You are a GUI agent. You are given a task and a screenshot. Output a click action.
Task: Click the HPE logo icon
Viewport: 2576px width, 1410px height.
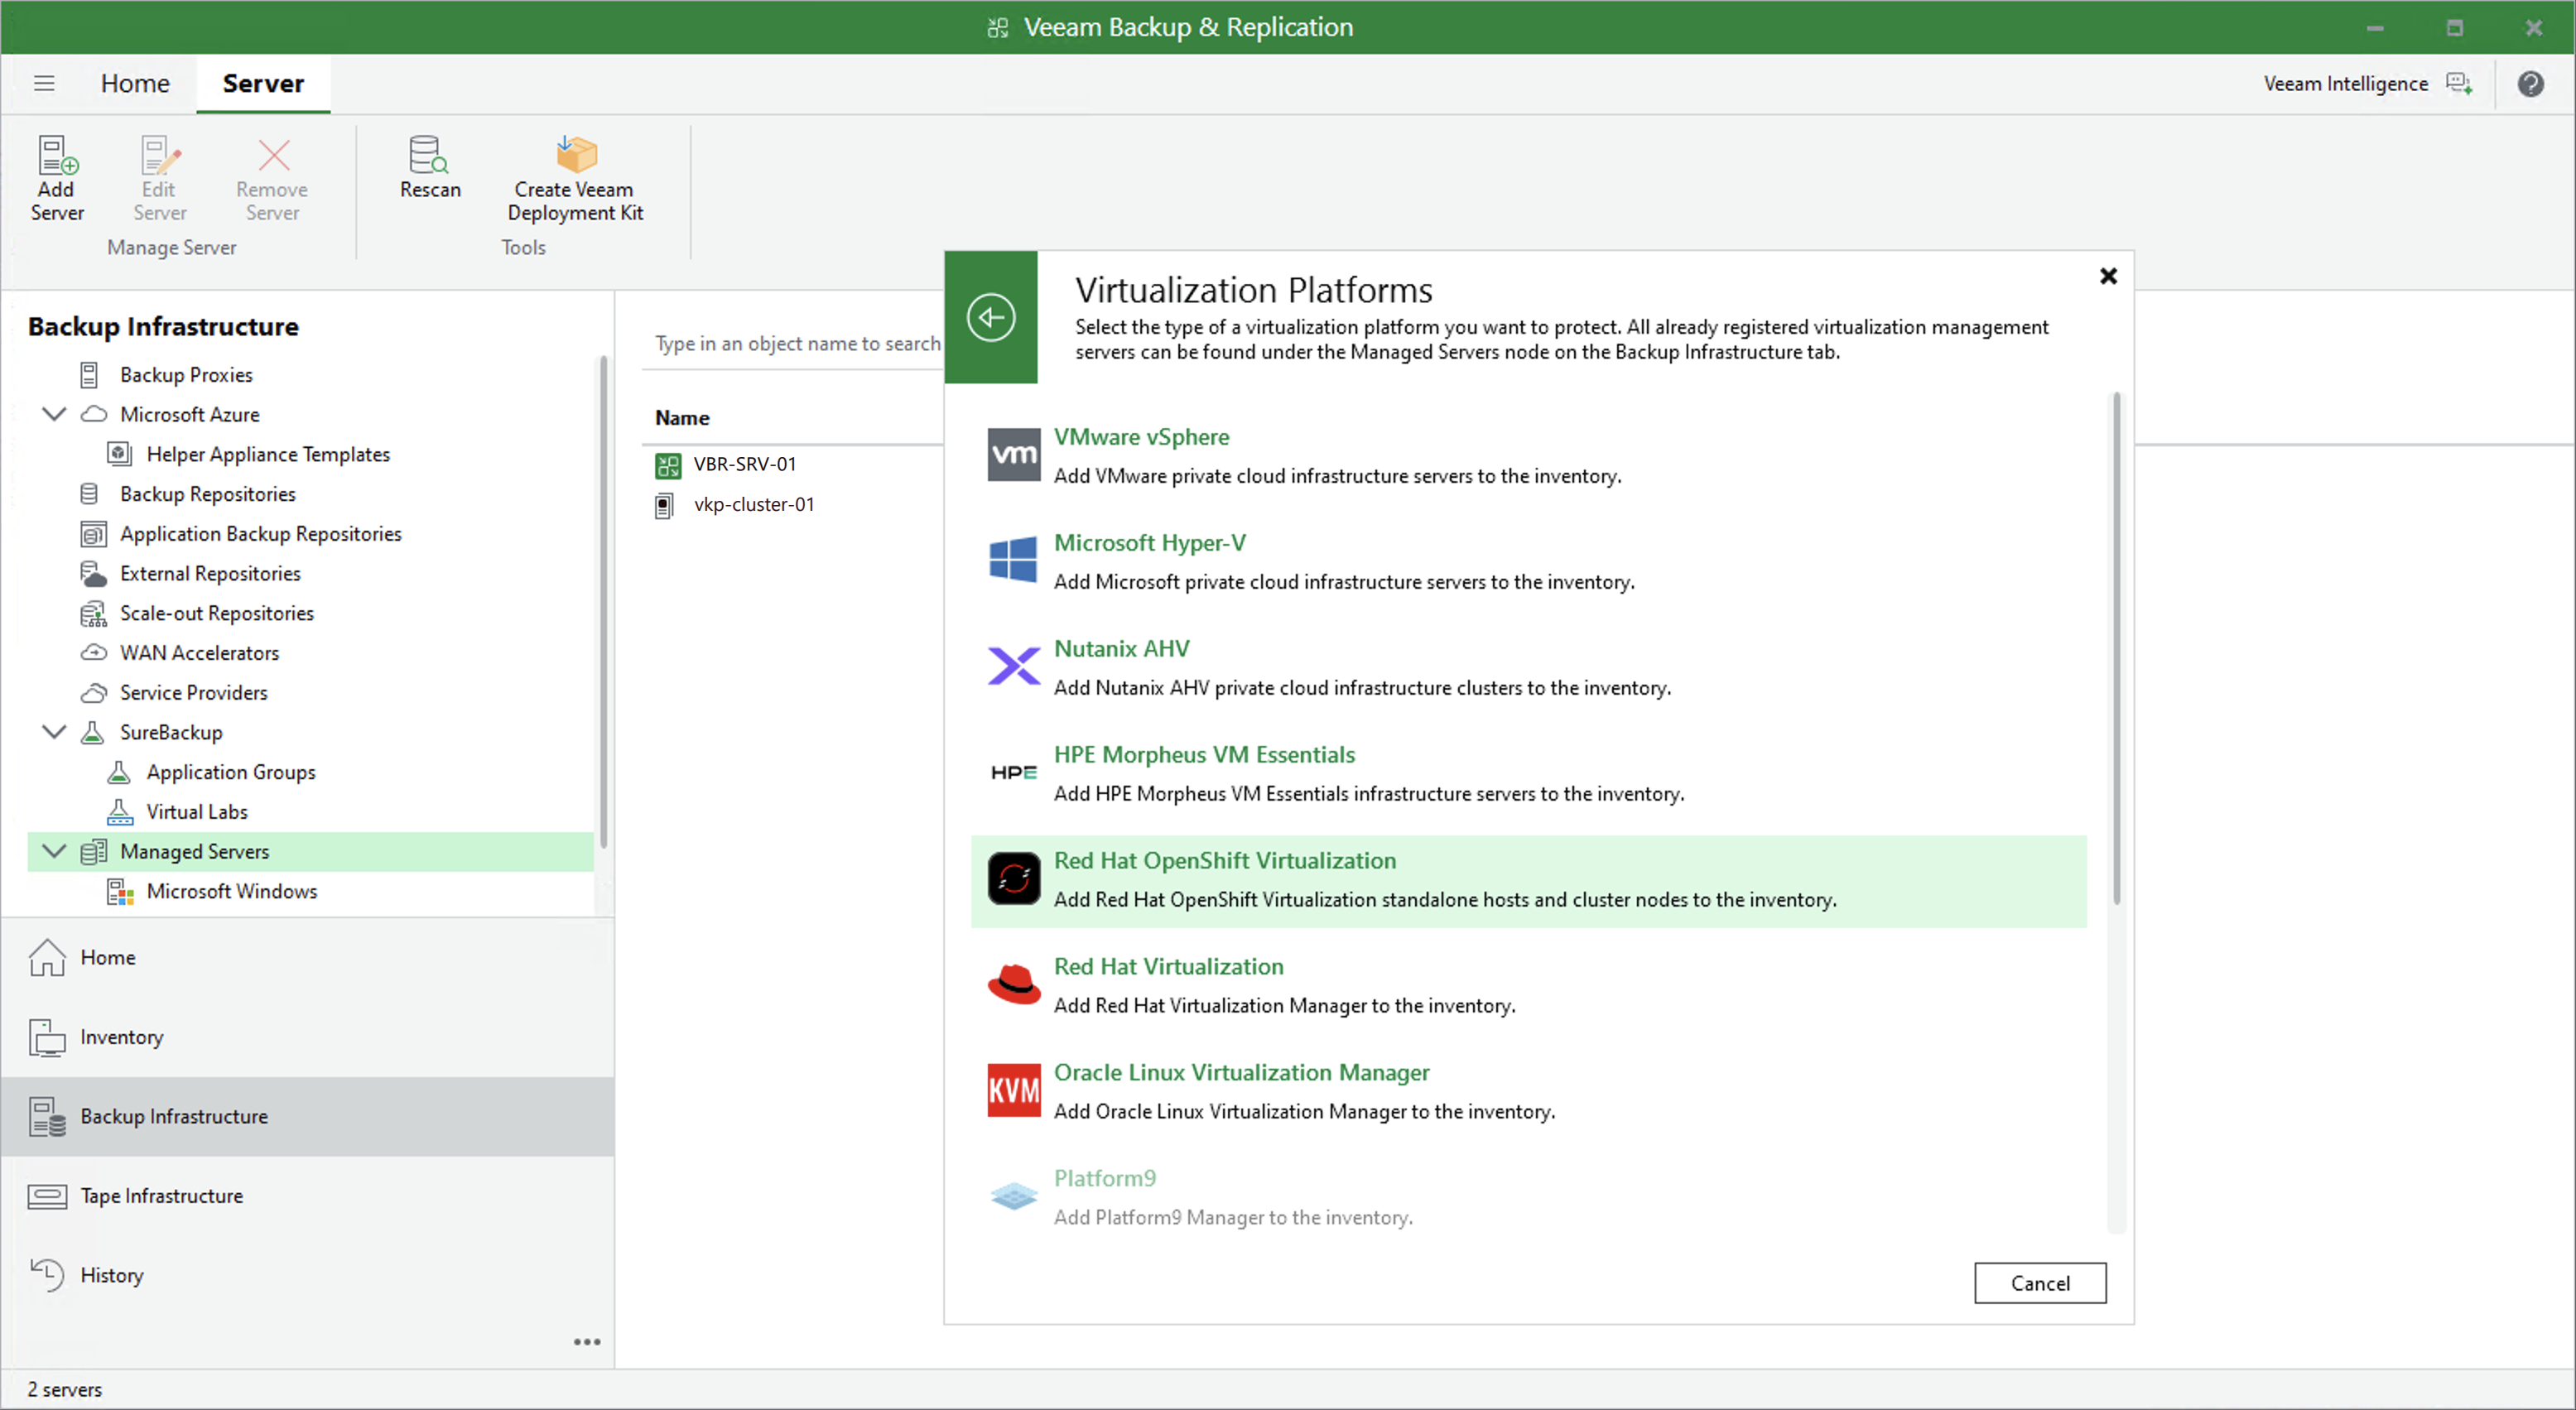click(x=1013, y=772)
